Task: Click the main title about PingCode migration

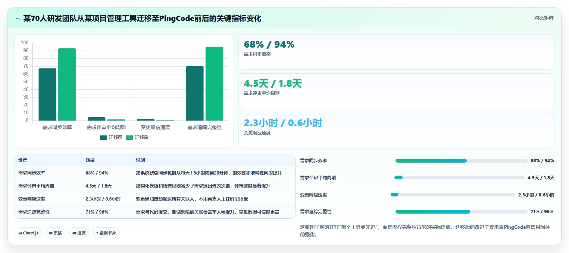Action: click(x=142, y=19)
